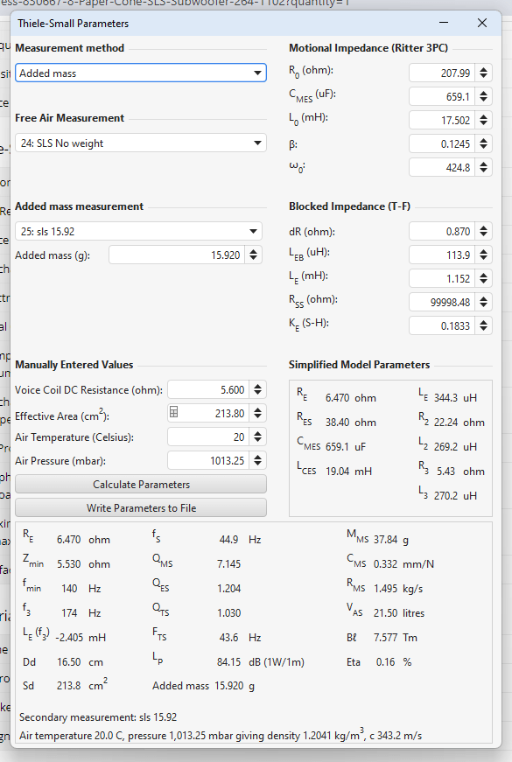Step the KE (S-H) spinner
The height and width of the screenshot is (762, 512).
[483, 325]
